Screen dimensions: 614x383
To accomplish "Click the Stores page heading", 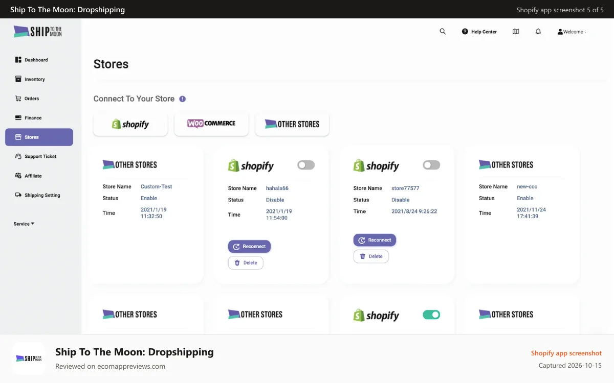I will [x=111, y=64].
